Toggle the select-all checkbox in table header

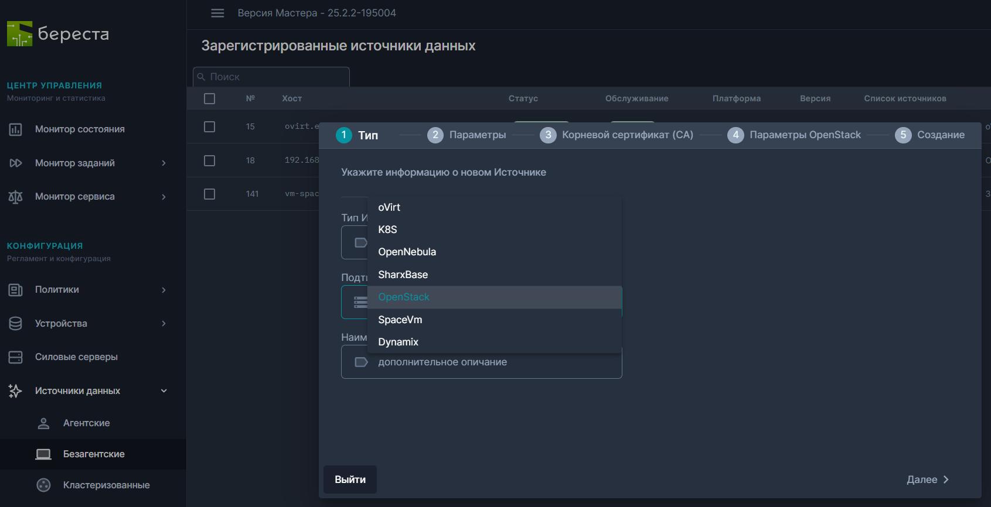point(209,98)
